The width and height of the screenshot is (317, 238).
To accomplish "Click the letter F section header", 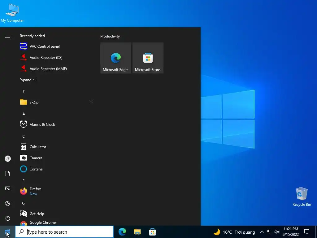I will pyautogui.click(x=24, y=181).
